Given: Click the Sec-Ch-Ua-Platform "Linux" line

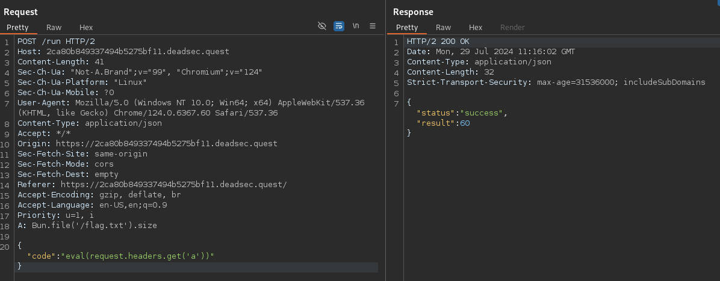Looking at the screenshot, I should 82,82.
